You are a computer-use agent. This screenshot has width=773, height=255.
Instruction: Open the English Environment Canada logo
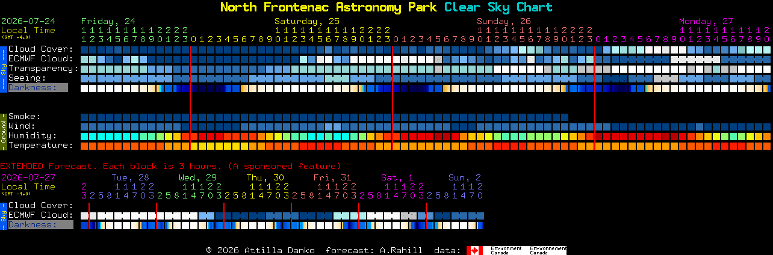pyautogui.click(x=506, y=250)
